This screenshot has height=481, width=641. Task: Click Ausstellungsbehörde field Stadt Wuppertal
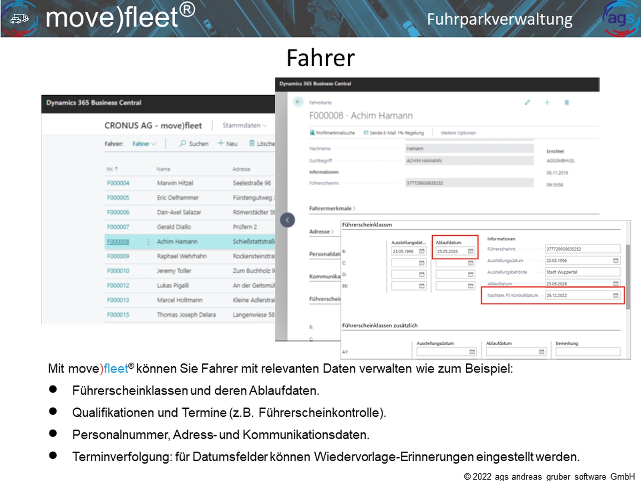coord(583,271)
